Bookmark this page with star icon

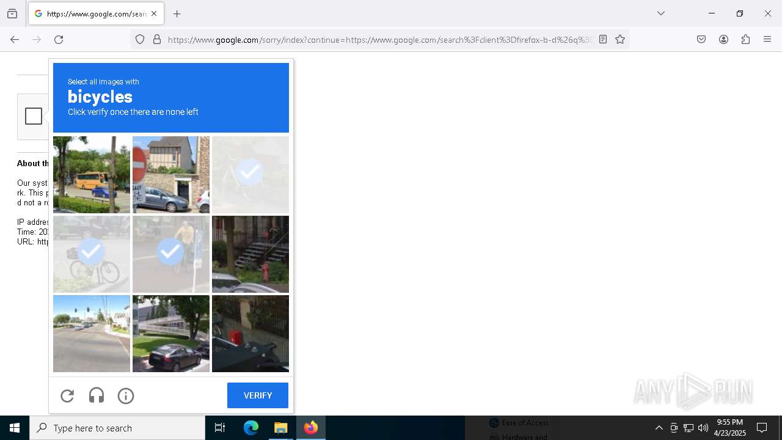point(620,40)
